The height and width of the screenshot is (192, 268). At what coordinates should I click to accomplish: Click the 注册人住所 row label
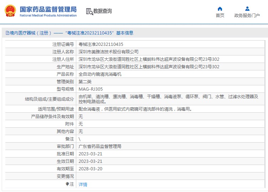63,59
